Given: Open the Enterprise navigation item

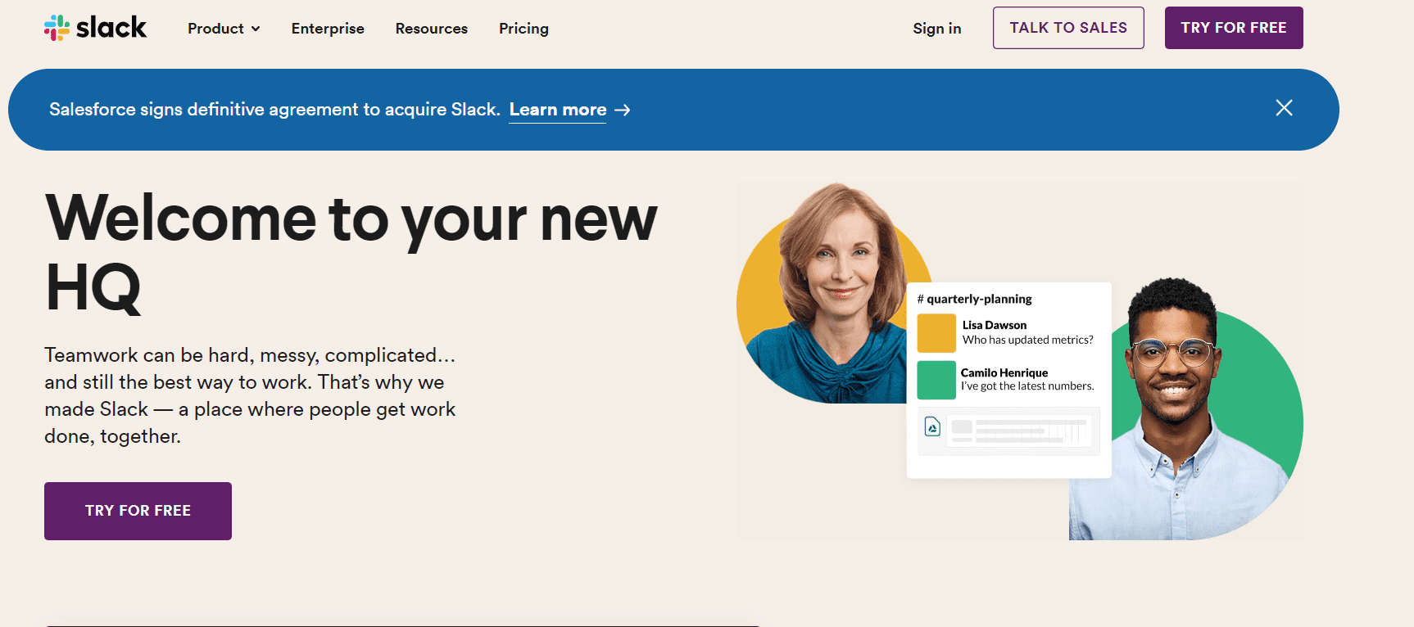Looking at the screenshot, I should click(x=328, y=29).
